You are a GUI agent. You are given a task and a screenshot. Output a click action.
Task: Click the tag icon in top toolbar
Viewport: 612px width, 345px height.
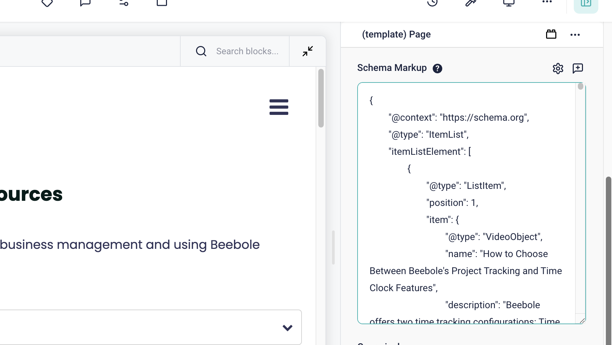coord(47,3)
